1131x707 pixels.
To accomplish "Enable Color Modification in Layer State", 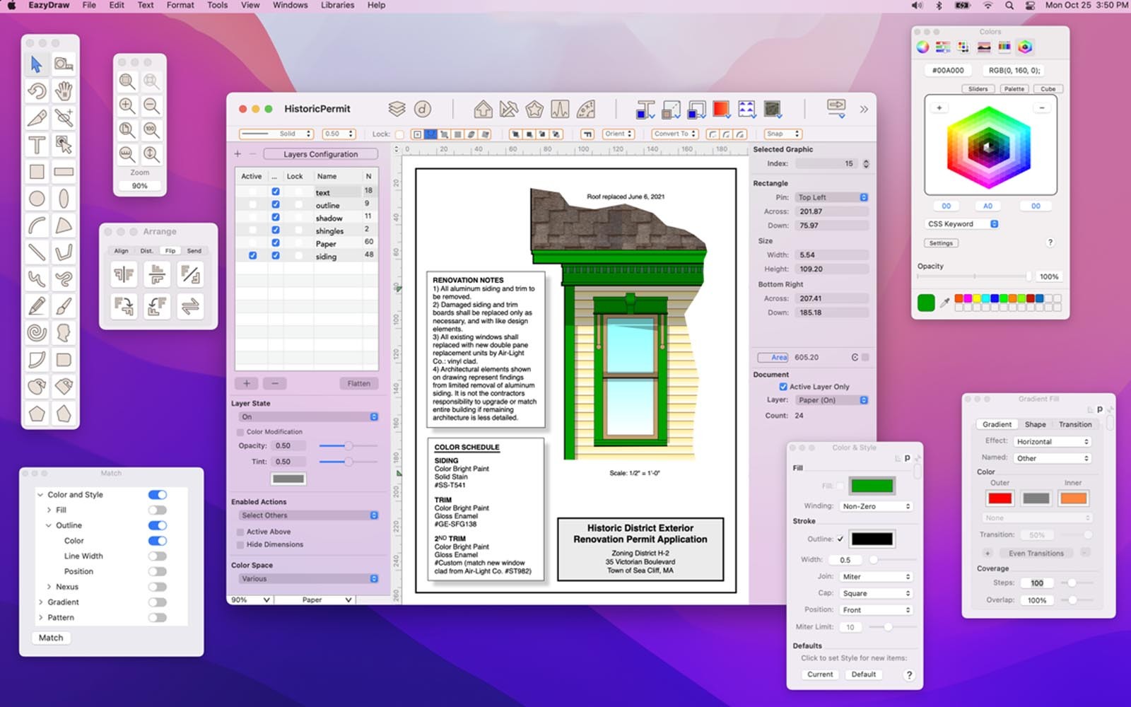I will click(241, 431).
